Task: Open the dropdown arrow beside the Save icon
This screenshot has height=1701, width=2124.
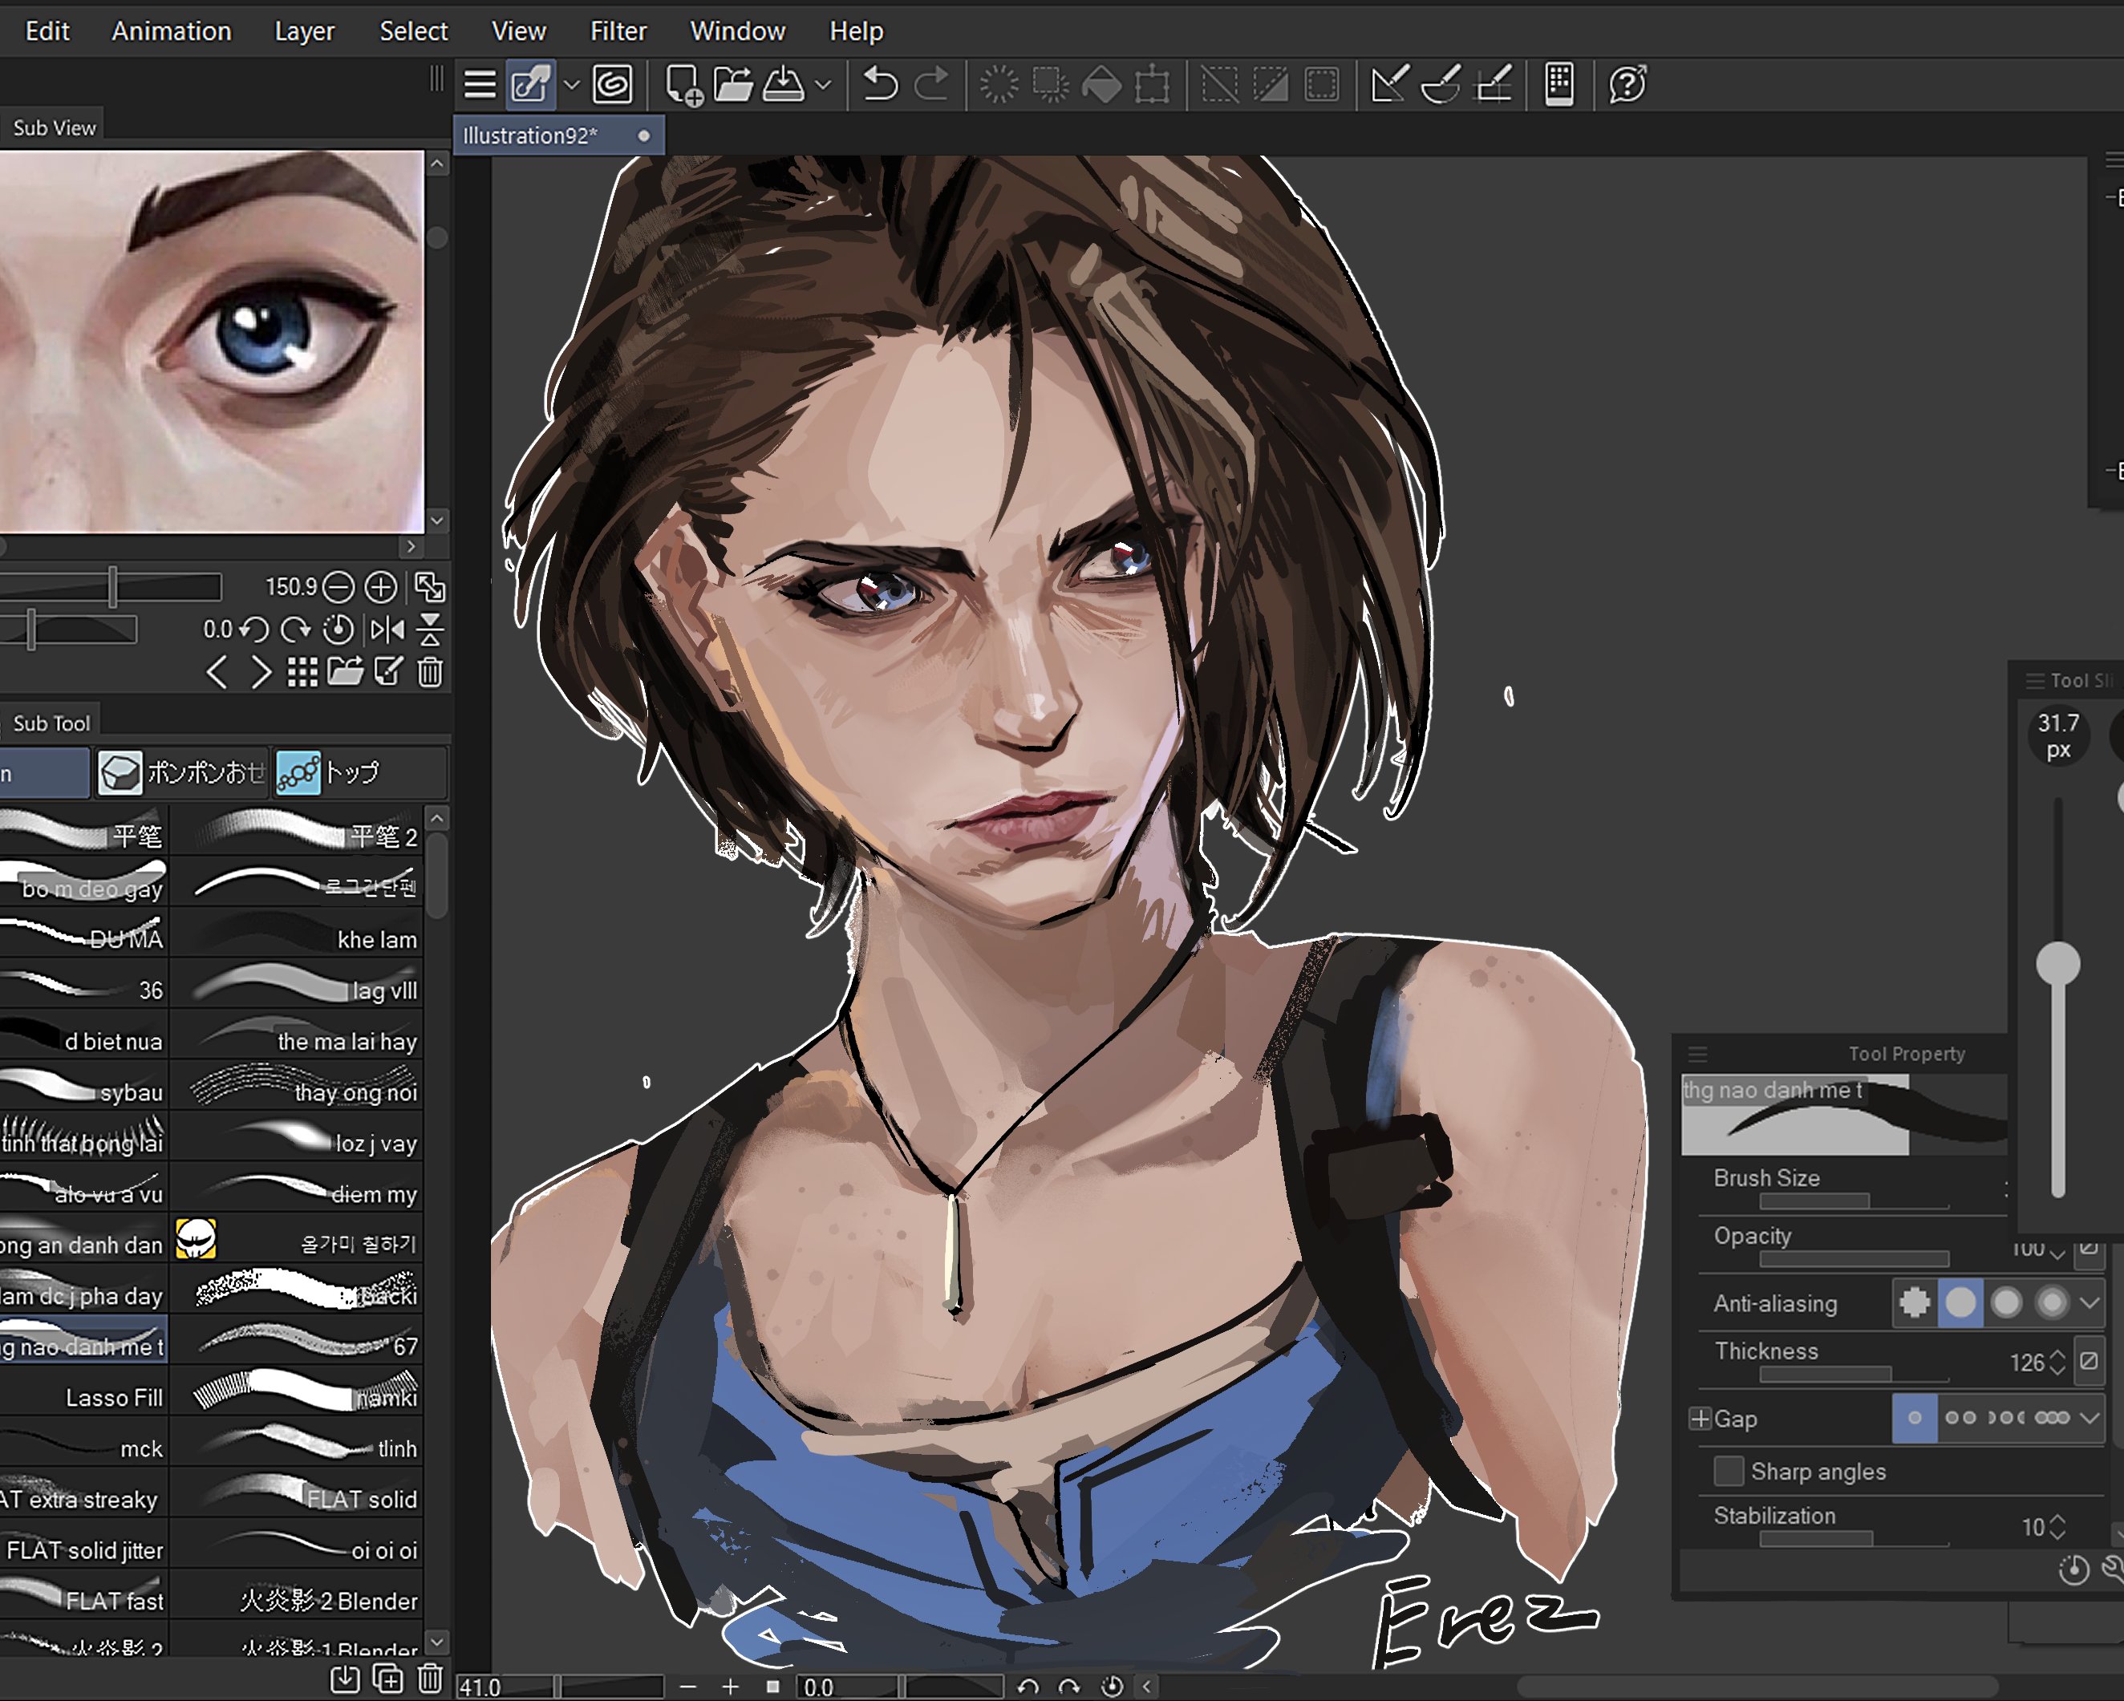Action: [824, 85]
